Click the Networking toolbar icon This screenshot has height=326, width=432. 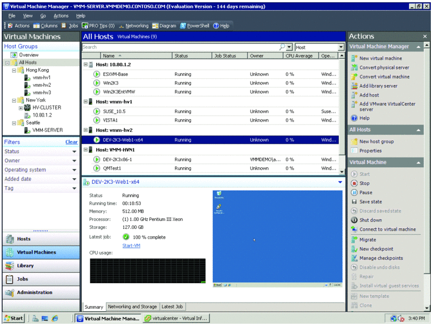click(x=121, y=26)
